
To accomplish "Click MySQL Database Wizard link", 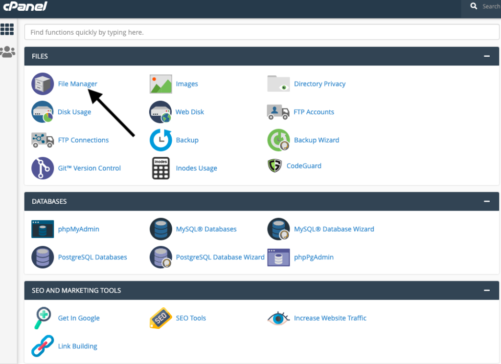I will tap(334, 229).
